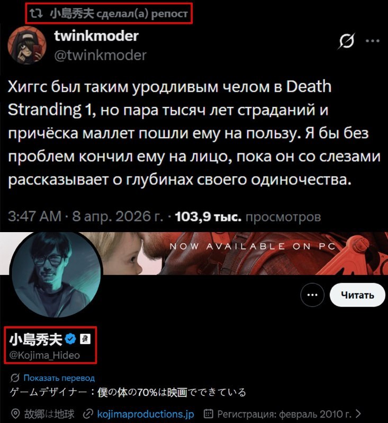Click the Показать перевод link

click(59, 378)
